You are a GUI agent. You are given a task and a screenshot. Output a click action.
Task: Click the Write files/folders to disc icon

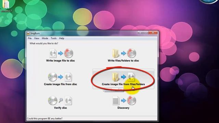click(124, 53)
